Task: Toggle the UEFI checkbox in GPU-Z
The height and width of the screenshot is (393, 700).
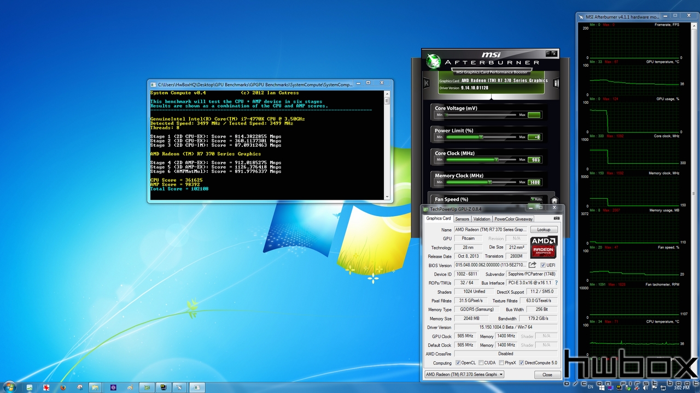Action: (x=542, y=265)
